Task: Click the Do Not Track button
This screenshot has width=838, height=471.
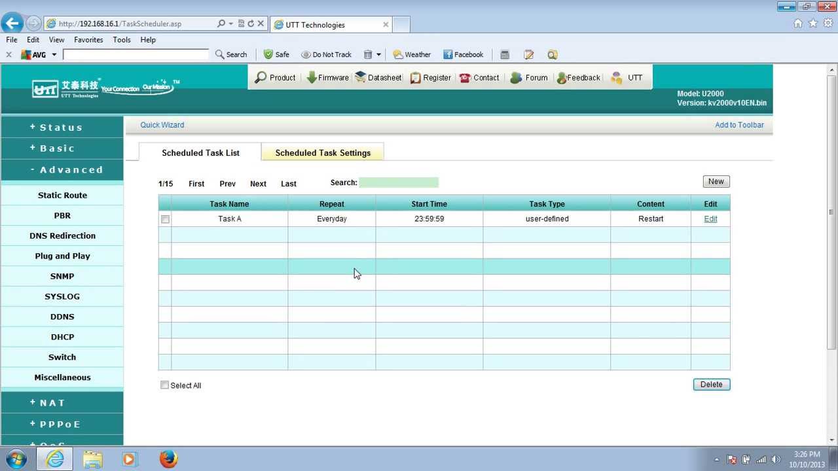Action: click(326, 54)
